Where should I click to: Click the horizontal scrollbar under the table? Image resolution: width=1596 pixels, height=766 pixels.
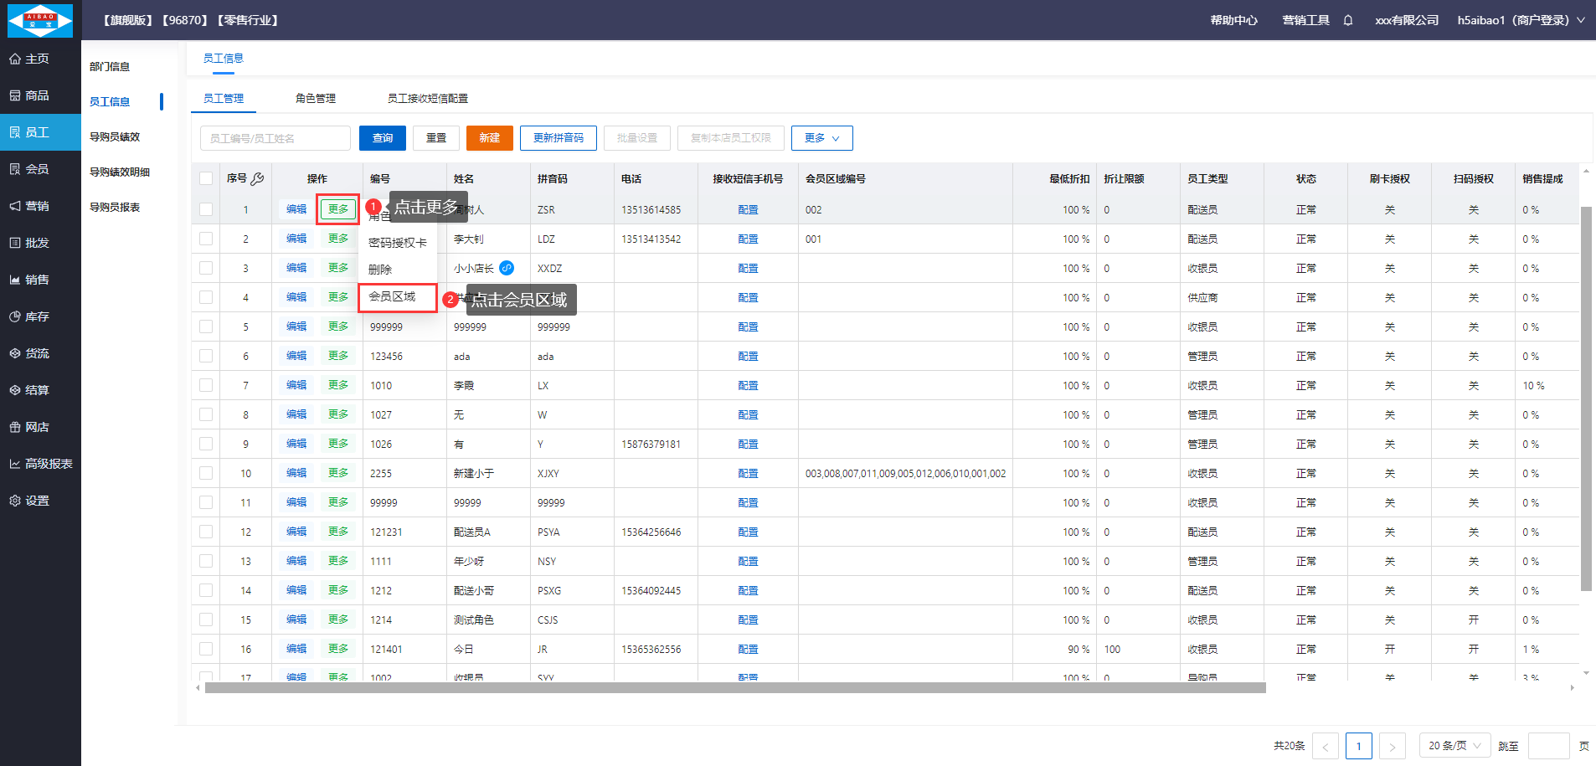[735, 688]
